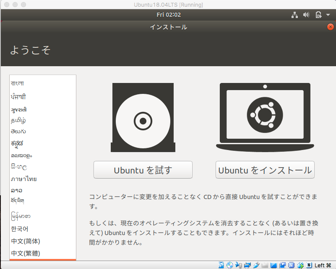Click the CD disc image

coord(143,117)
